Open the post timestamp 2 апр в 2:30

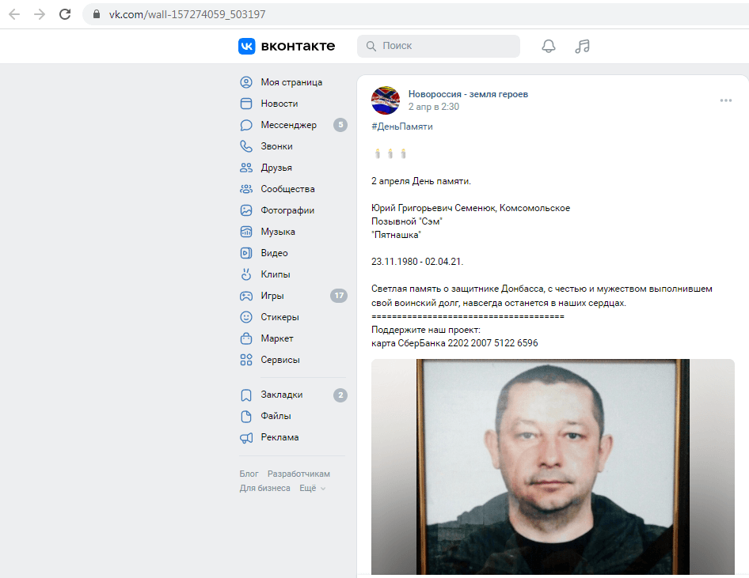click(434, 107)
